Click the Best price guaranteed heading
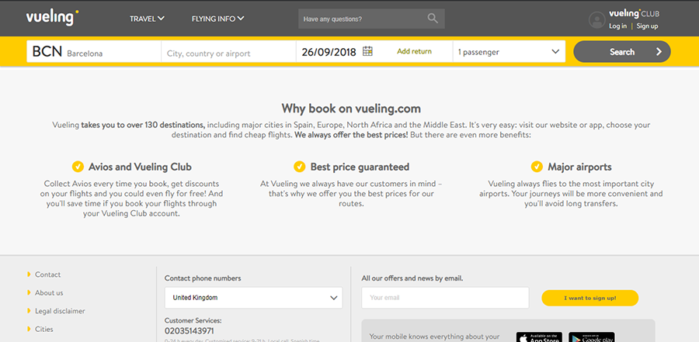The width and height of the screenshot is (699, 342). point(360,167)
